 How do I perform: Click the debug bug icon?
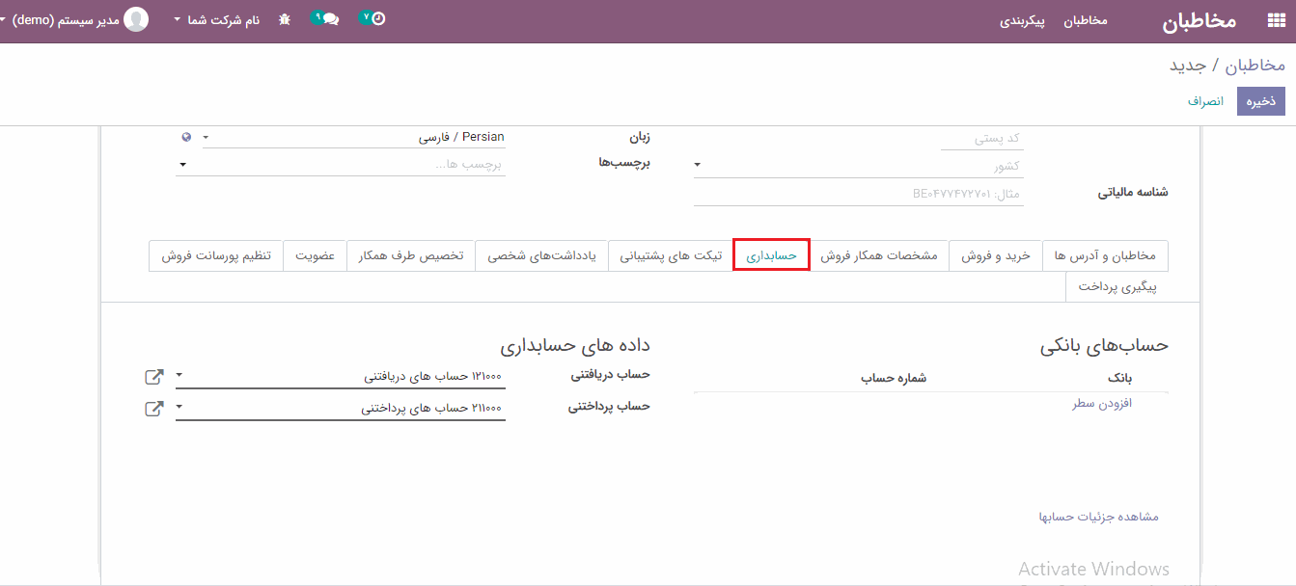pos(284,19)
